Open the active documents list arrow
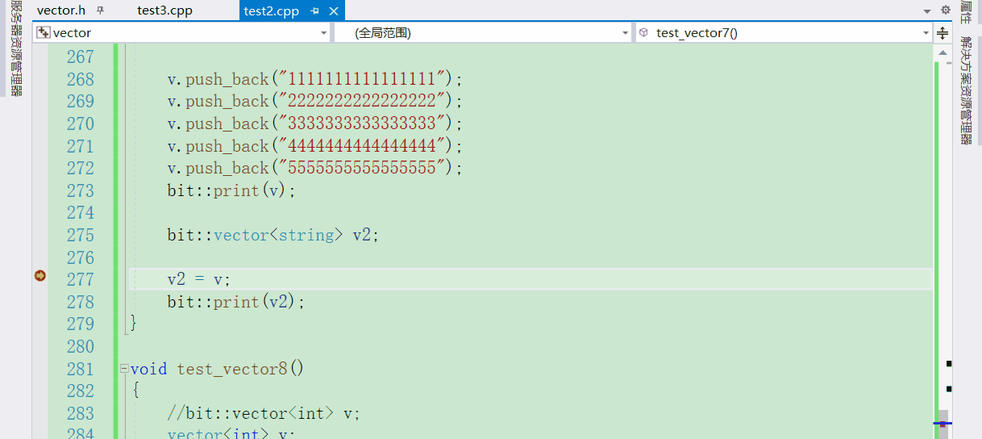Screen dimensions: 982x439 (x=927, y=10)
